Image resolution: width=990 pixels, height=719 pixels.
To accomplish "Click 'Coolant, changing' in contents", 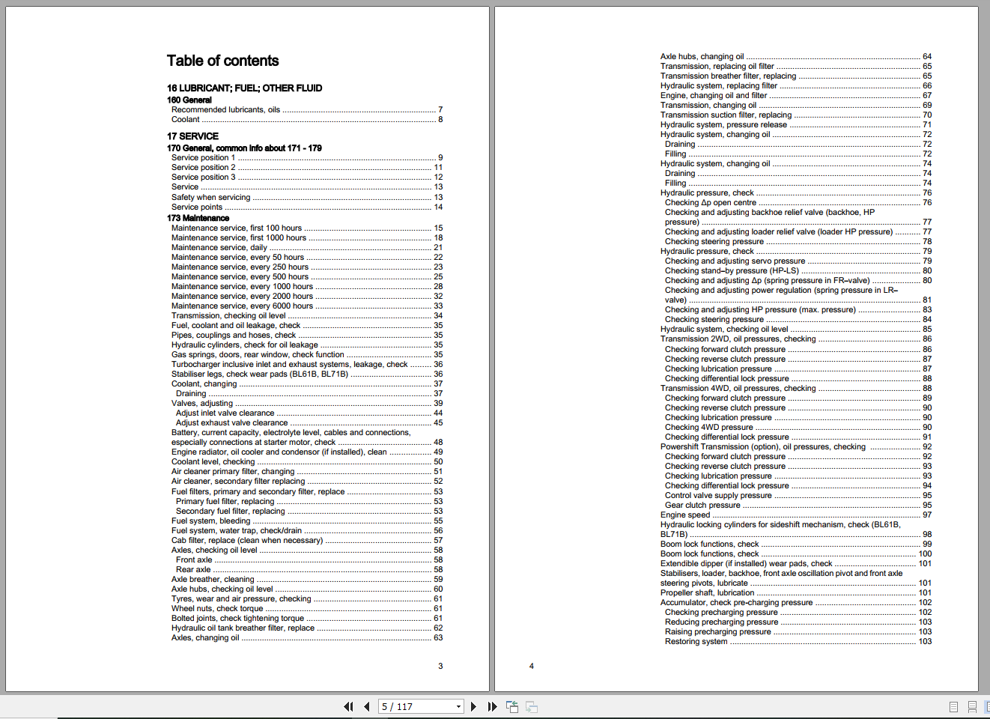I will 307,383.
